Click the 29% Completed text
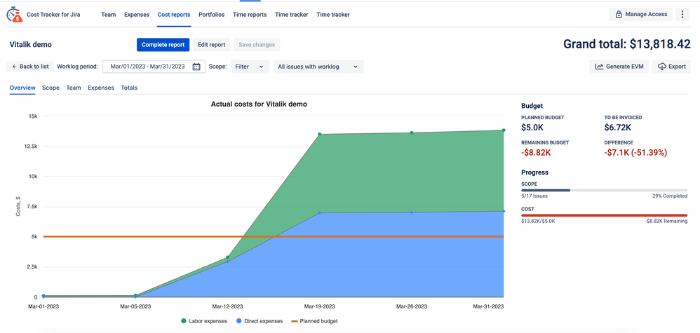 tap(668, 196)
